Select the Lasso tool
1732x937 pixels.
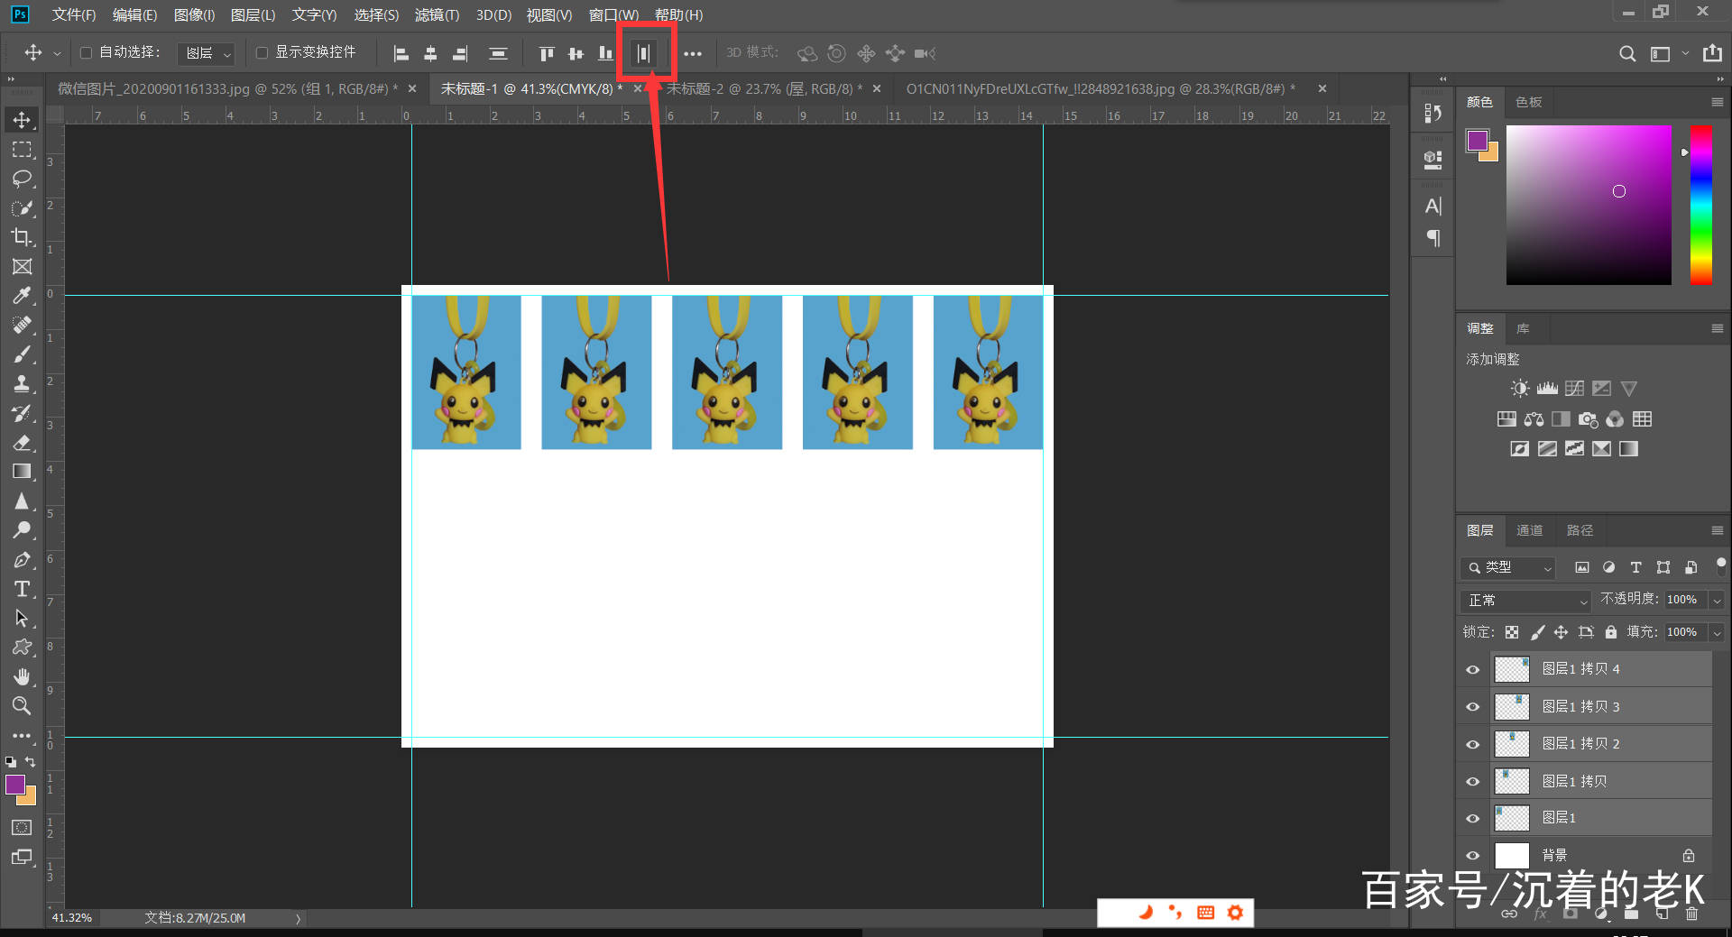pyautogui.click(x=22, y=179)
